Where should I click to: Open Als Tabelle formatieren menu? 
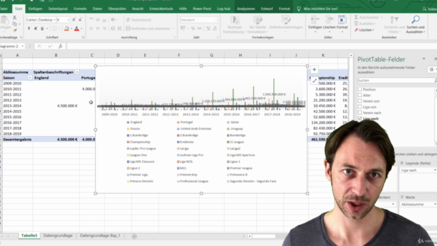(x=258, y=25)
